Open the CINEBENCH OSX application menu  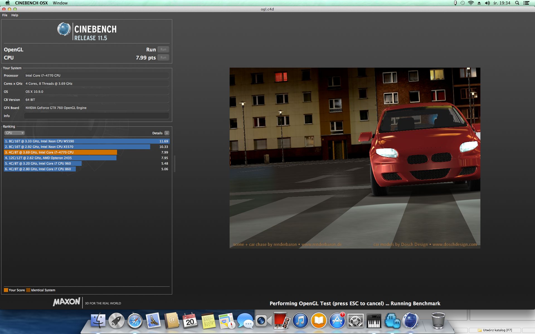click(31, 3)
